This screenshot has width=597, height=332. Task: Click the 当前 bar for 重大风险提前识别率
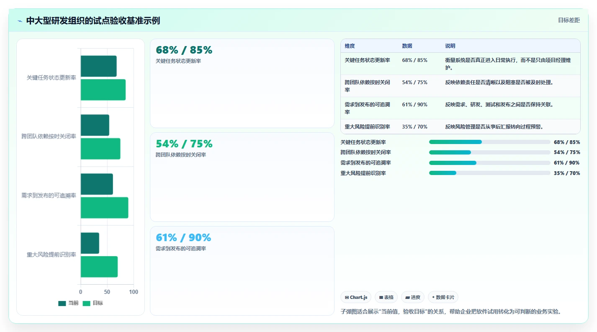pos(90,243)
